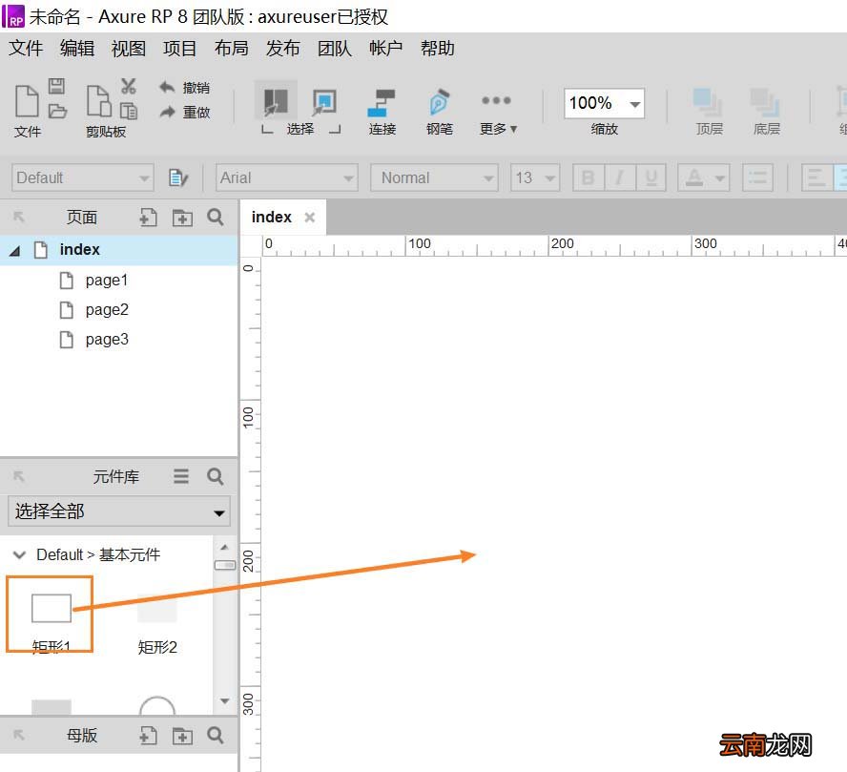
Task: Toggle bold formatting
Action: point(589,177)
